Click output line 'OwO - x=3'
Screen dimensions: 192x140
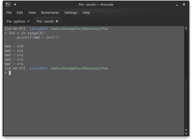(x=14, y=60)
